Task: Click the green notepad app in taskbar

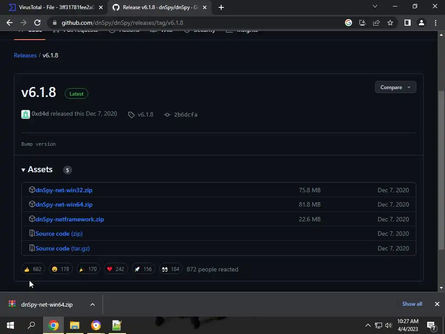Action: tap(117, 325)
